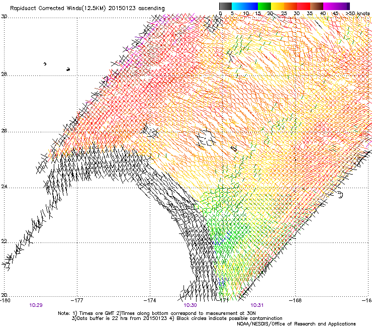372x327 pixels.
Task: Click the purple '10:29' time label
Action: [x=36, y=305]
